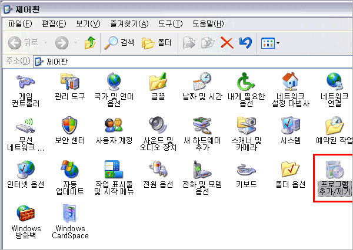Open the 보안 센터 shield icon
This screenshot has width=353, height=250.
(69, 126)
